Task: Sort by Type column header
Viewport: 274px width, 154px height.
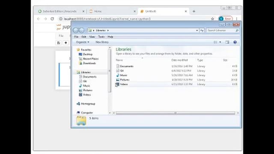Action: (200, 60)
